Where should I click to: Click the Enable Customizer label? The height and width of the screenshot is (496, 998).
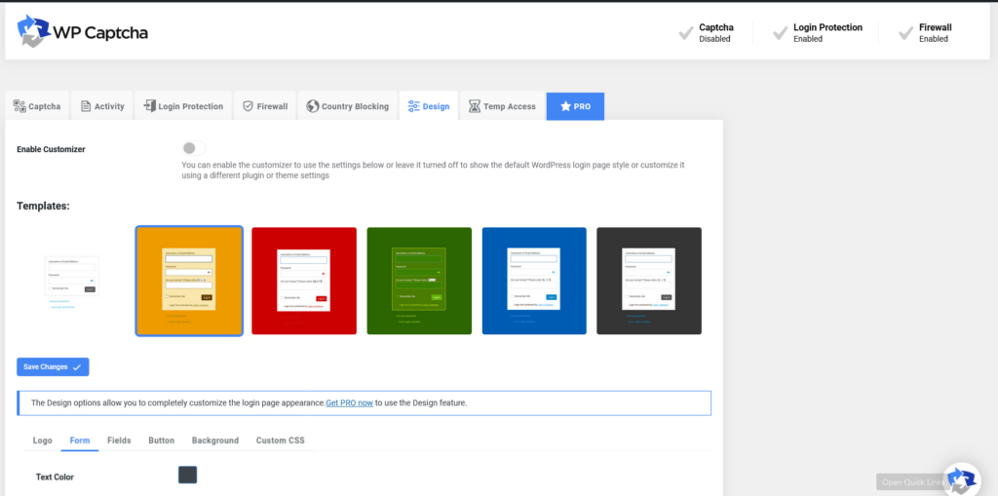point(51,149)
